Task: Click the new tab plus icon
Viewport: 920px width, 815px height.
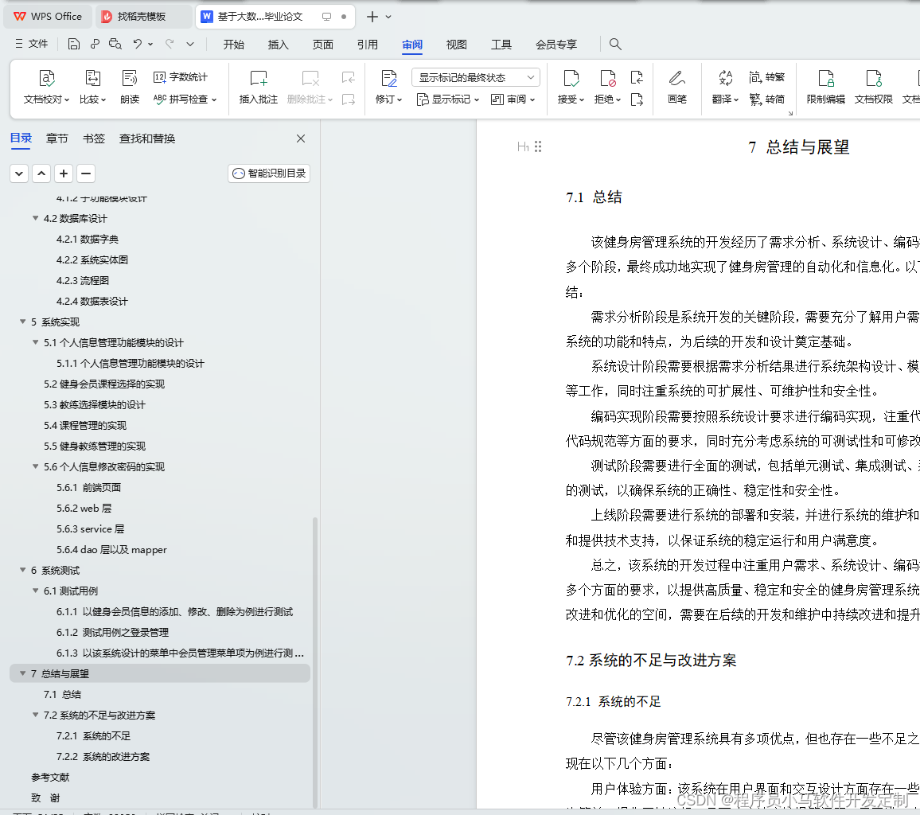Action: click(372, 17)
